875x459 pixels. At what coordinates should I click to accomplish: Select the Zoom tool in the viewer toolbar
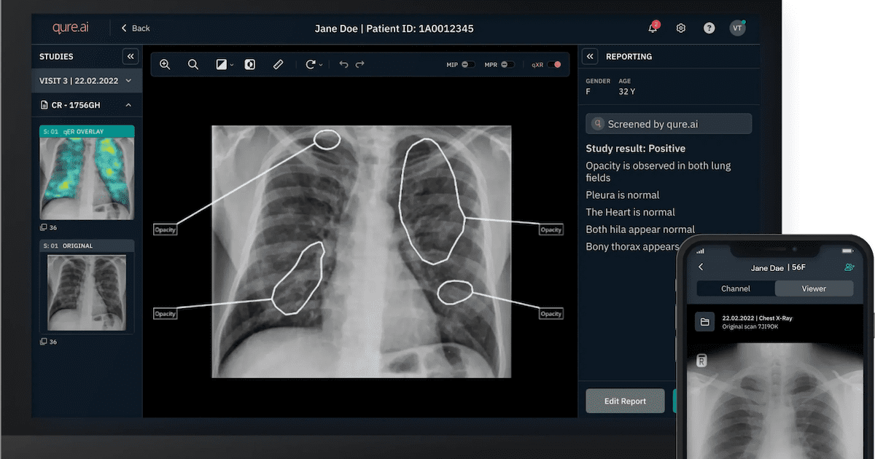pos(165,64)
